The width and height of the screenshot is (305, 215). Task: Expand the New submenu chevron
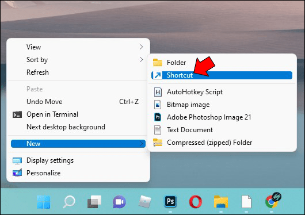[141, 144]
